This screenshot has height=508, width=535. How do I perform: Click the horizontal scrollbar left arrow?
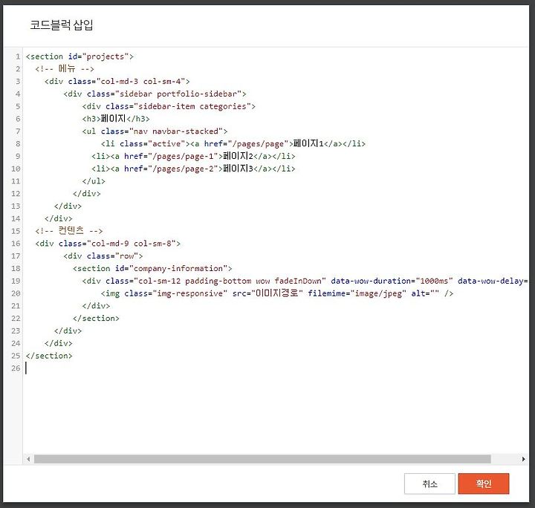point(28,459)
